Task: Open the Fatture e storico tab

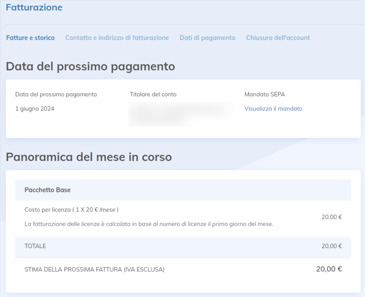Action: (30, 38)
